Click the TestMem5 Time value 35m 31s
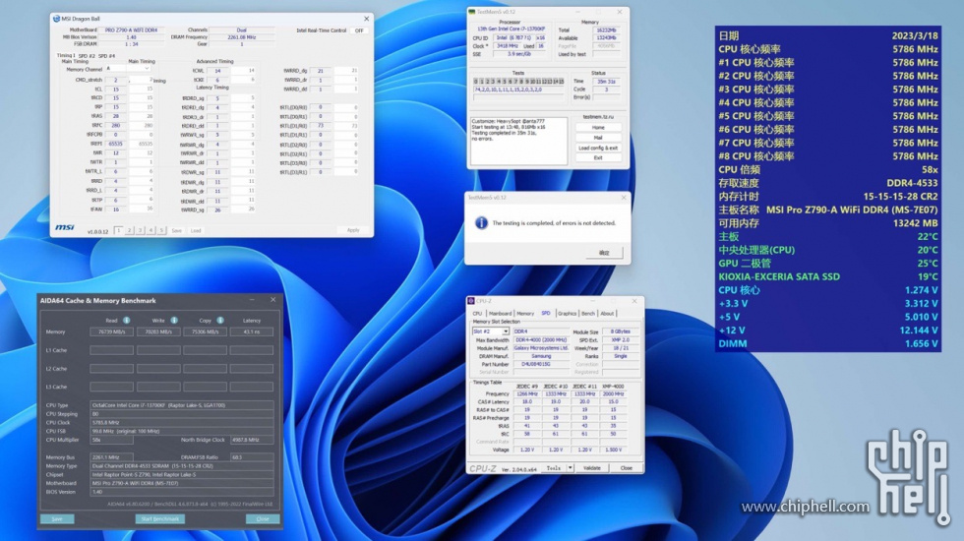This screenshot has width=964, height=541. [x=606, y=81]
